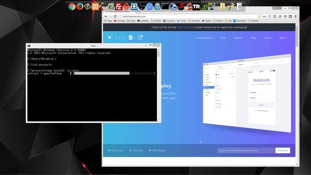
Task: Click the command prompt vertical scrollbar
Action: 158,85
